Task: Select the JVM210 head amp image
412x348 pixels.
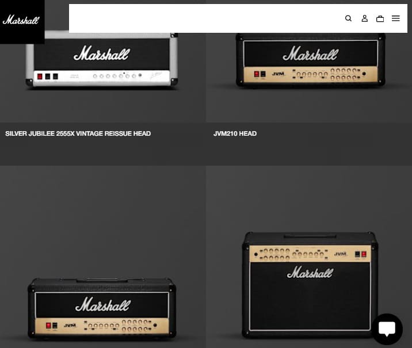Action: click(311, 60)
